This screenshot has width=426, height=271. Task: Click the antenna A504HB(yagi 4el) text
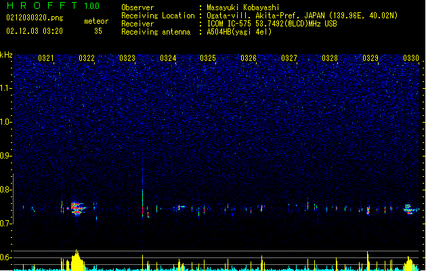239,32
